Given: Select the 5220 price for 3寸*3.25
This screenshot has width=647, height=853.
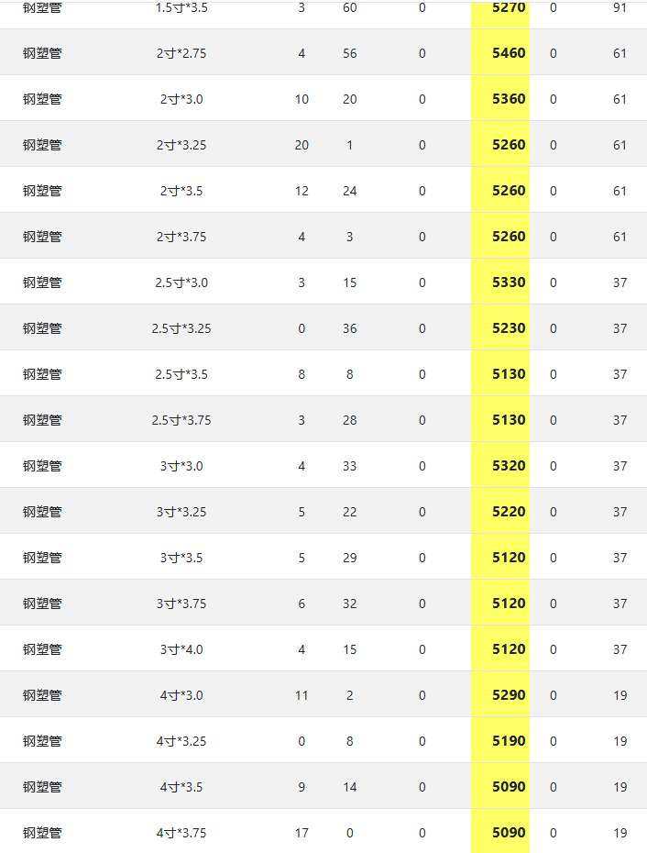Looking at the screenshot, I should tap(509, 512).
